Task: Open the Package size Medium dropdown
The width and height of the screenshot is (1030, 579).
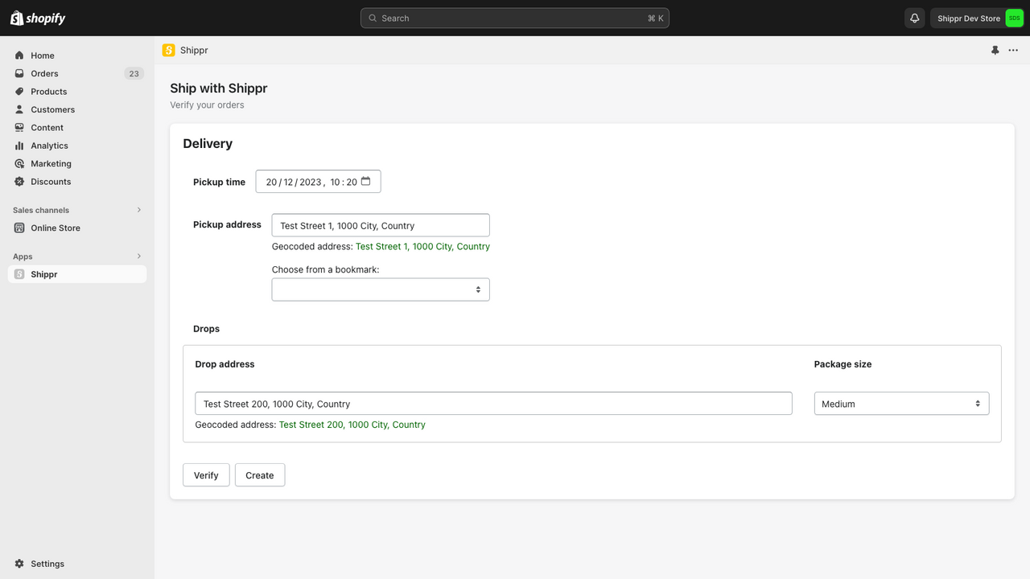Action: tap(901, 404)
